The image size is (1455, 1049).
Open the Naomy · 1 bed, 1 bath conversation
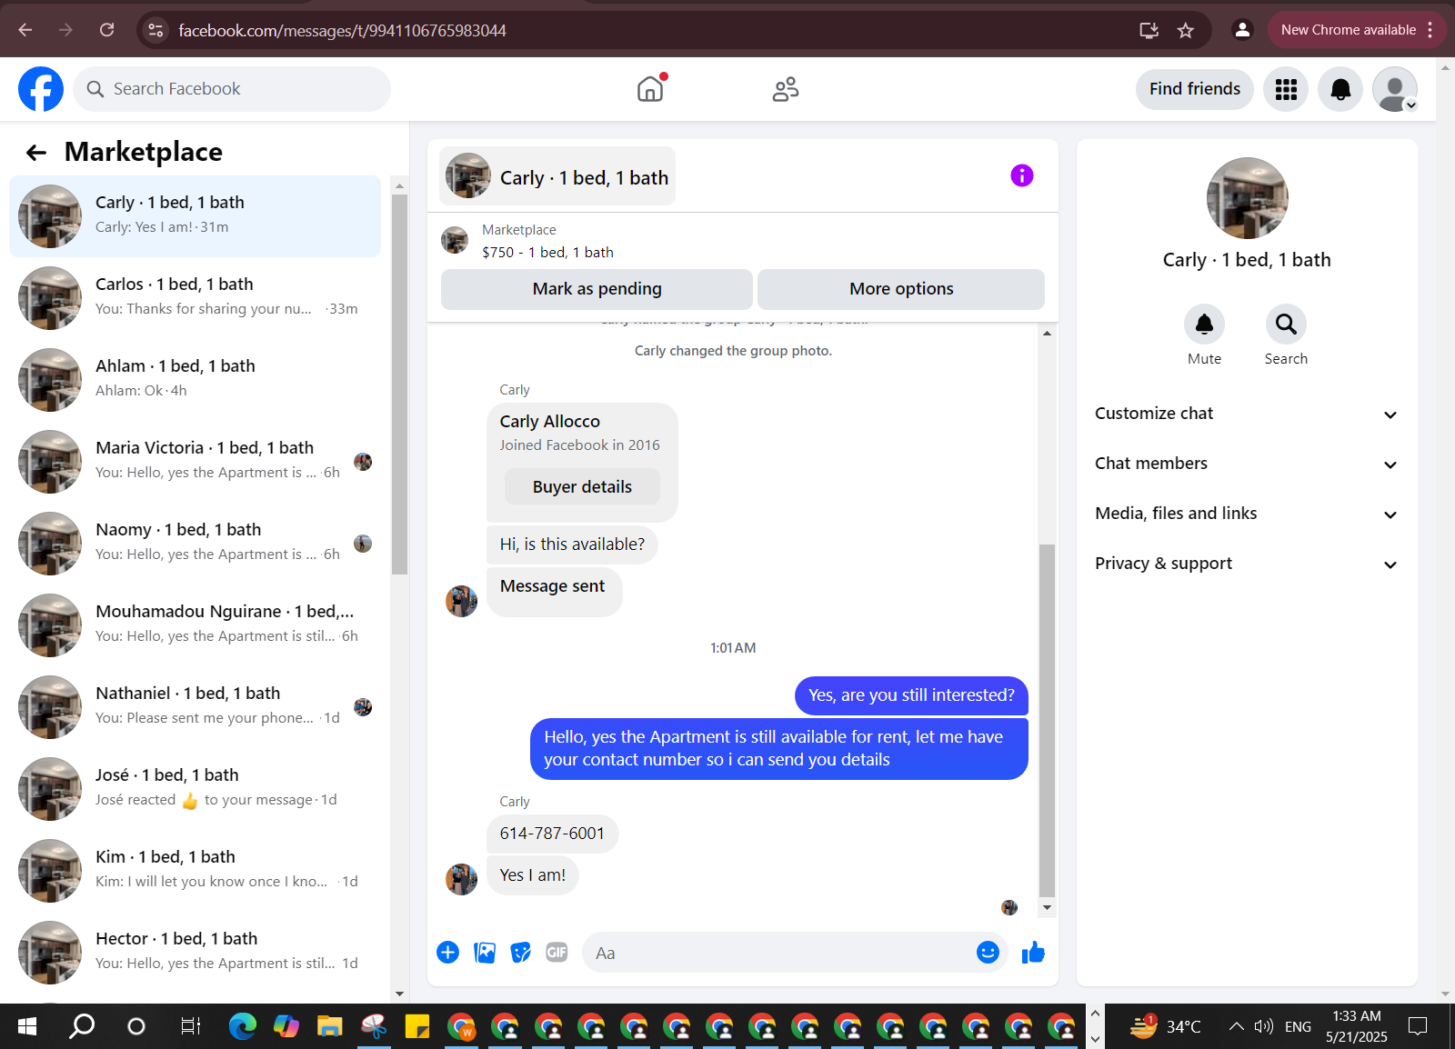195,544
